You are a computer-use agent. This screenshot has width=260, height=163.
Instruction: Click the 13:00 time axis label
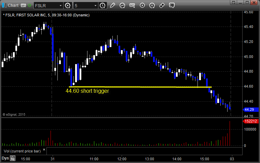click(149, 159)
